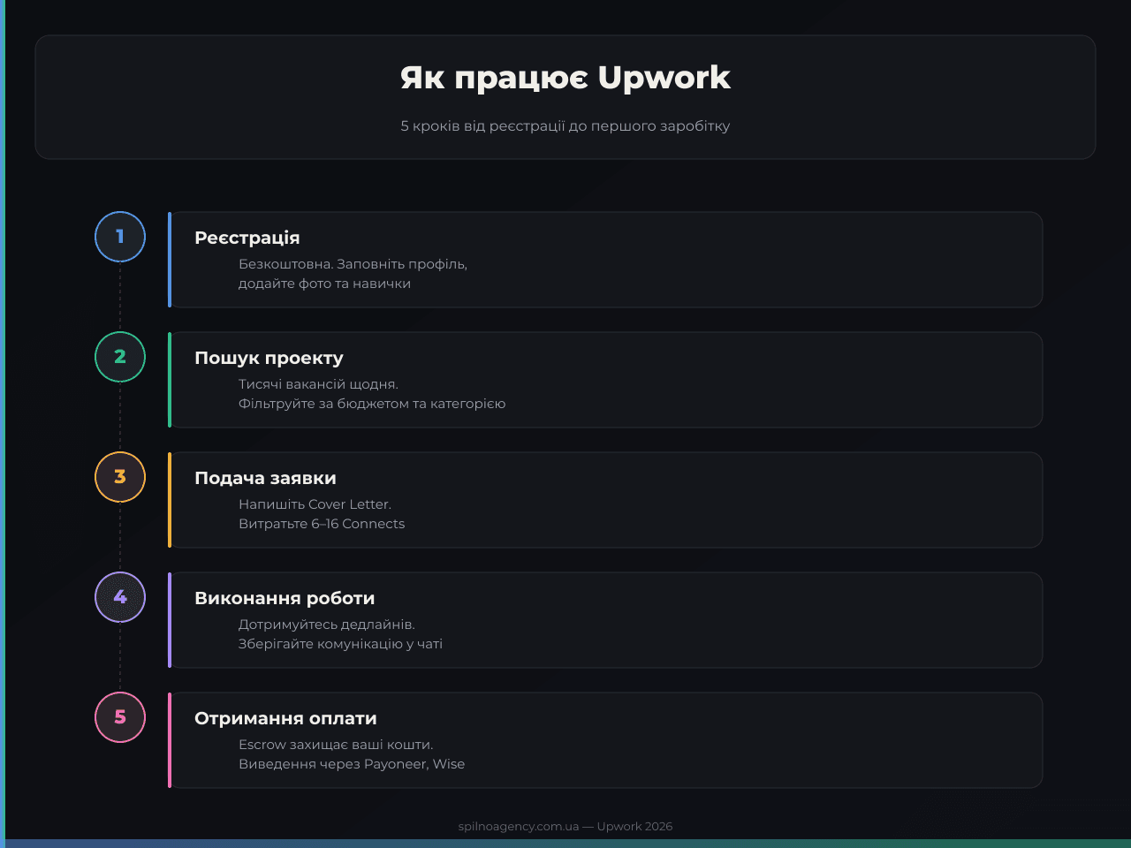Click the pink step 5 circle badge
1131x848 pixels.
coord(120,717)
